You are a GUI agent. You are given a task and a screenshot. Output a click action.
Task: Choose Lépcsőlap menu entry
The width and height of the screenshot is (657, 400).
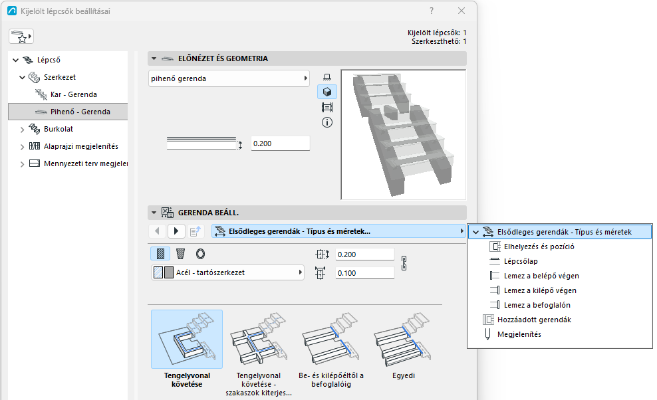(521, 261)
